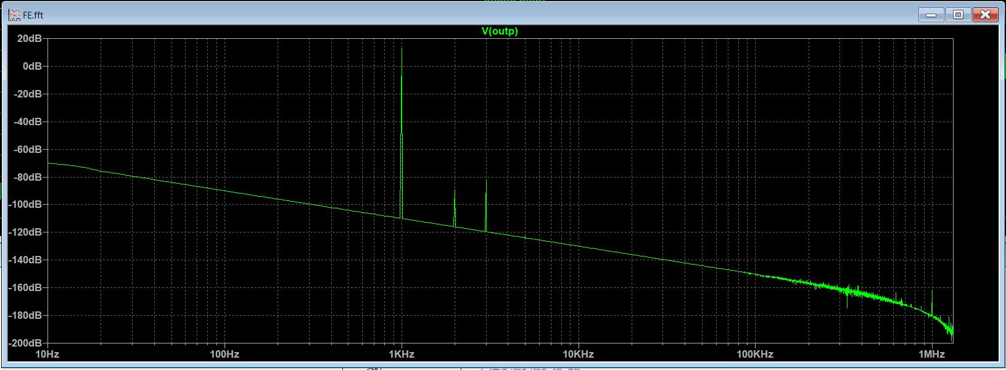This screenshot has height=370, width=1006.
Task: Click the -40dB axis label
Action: click(28, 121)
